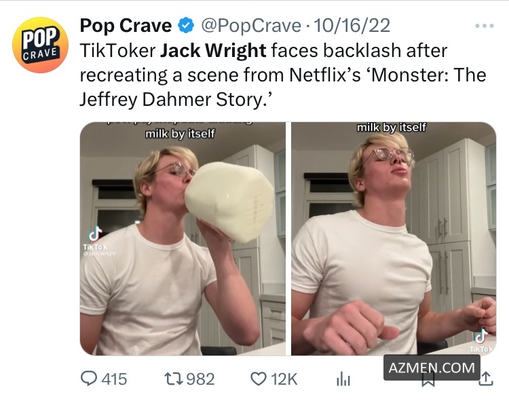
Task: Retweet this post using the arrows icon
Action: click(x=170, y=379)
